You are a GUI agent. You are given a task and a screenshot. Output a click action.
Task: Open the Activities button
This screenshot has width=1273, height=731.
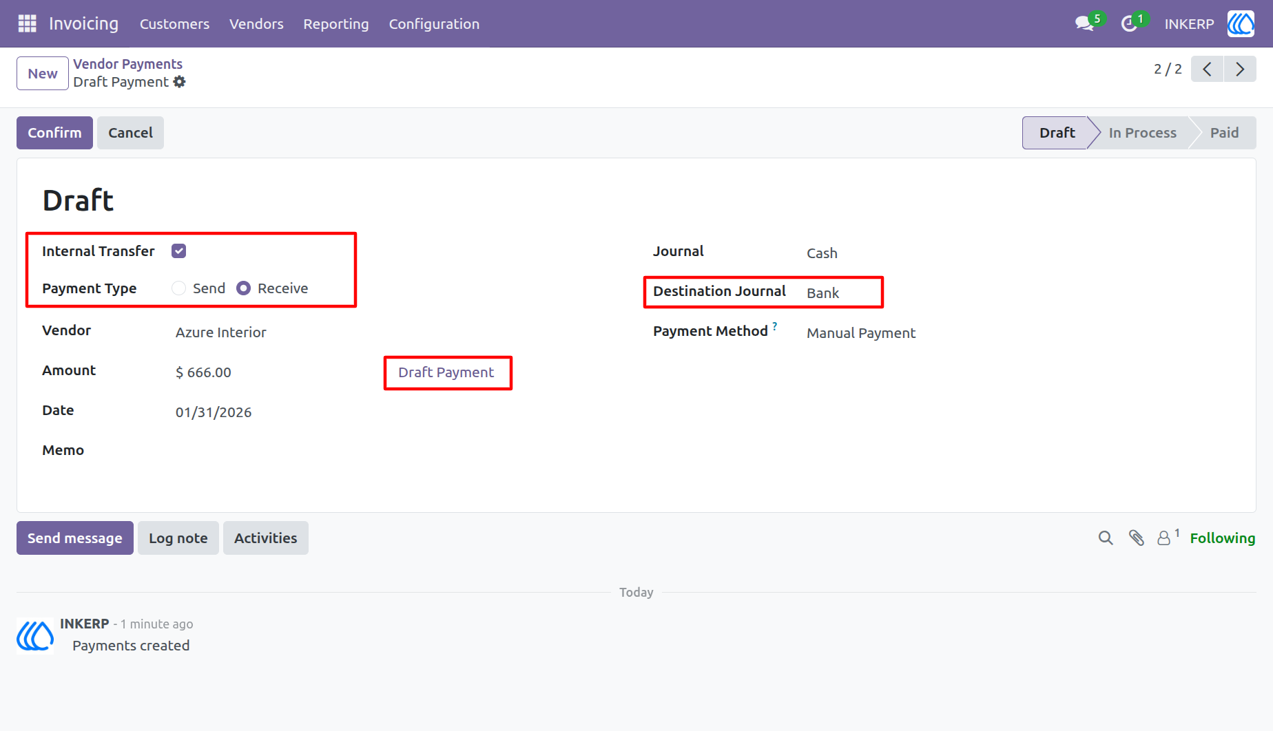(266, 538)
